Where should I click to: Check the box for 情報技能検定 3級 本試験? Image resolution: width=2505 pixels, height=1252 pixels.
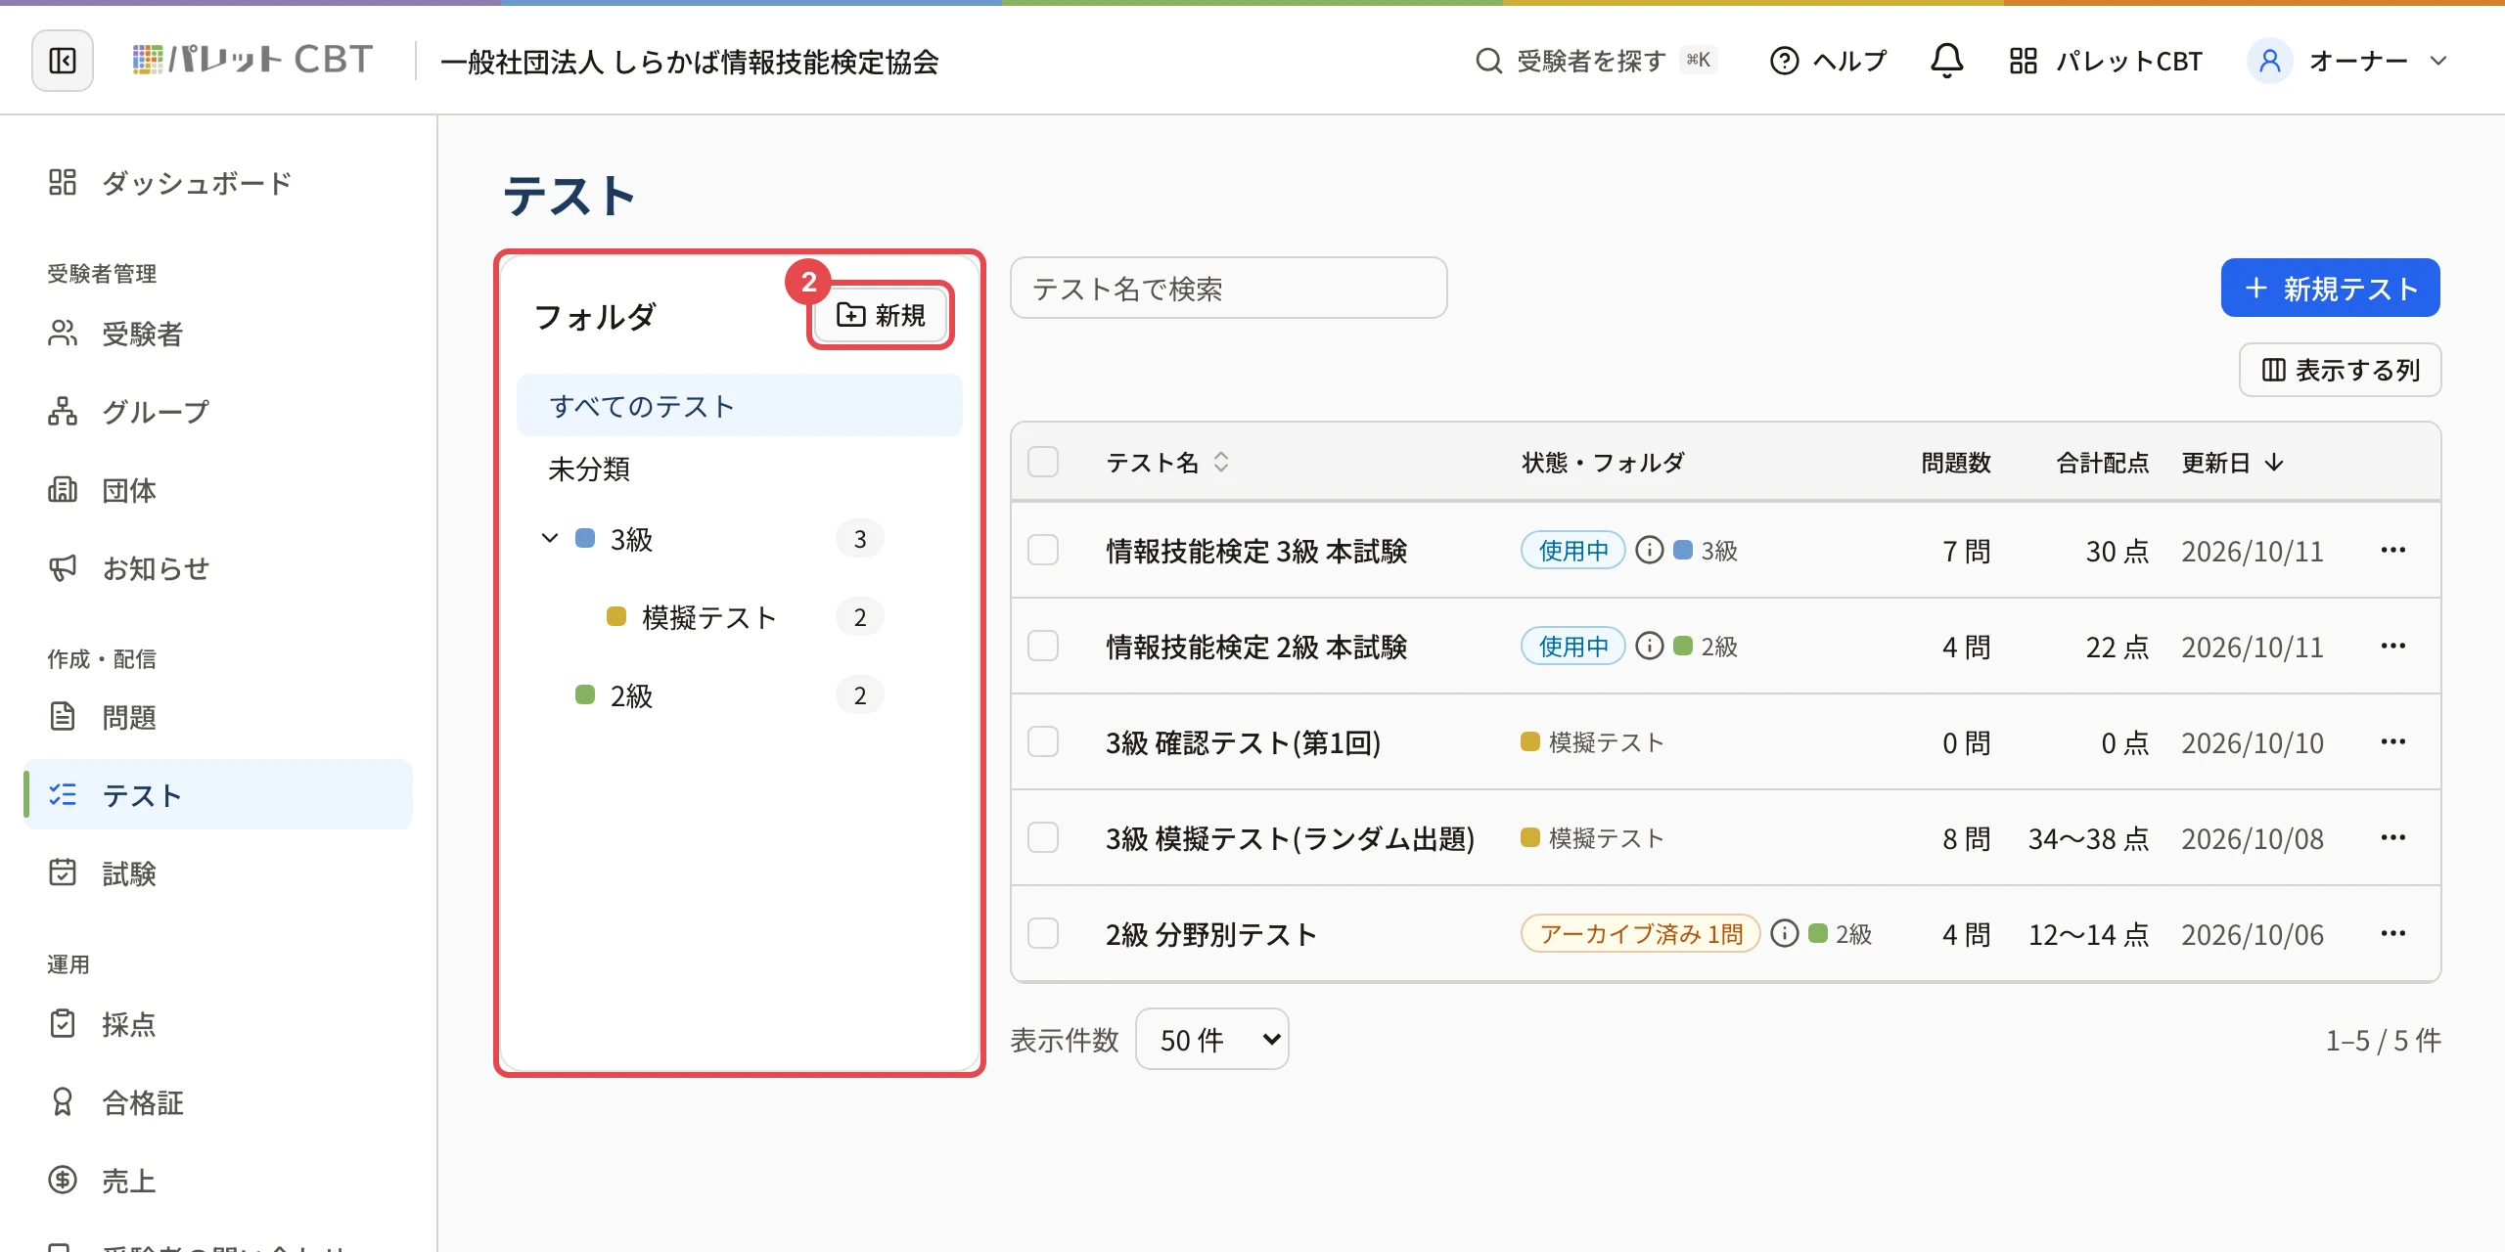coord(1043,550)
